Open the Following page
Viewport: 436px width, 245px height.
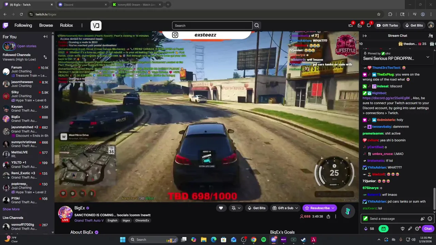(x=23, y=26)
